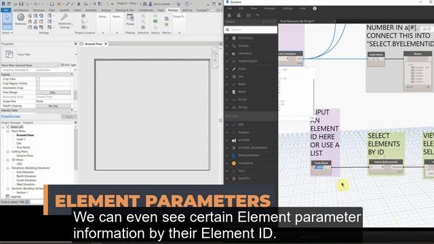Click the Revit R library category icon
The image size is (434, 244).
[234, 91]
